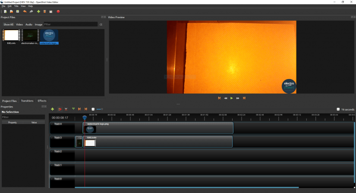356x193 pixels.
Task: Click the Add Marker green triangle icon
Action: click(73, 109)
